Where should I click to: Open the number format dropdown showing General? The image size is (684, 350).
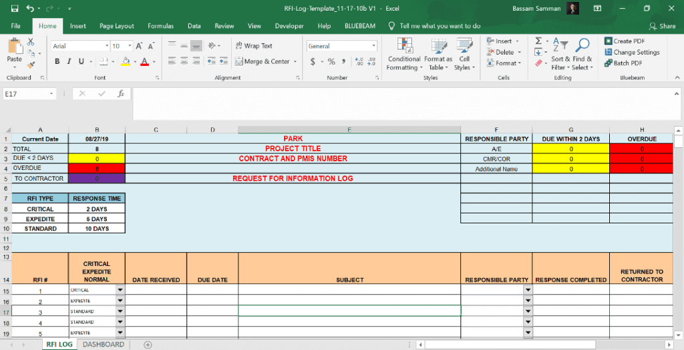(374, 46)
